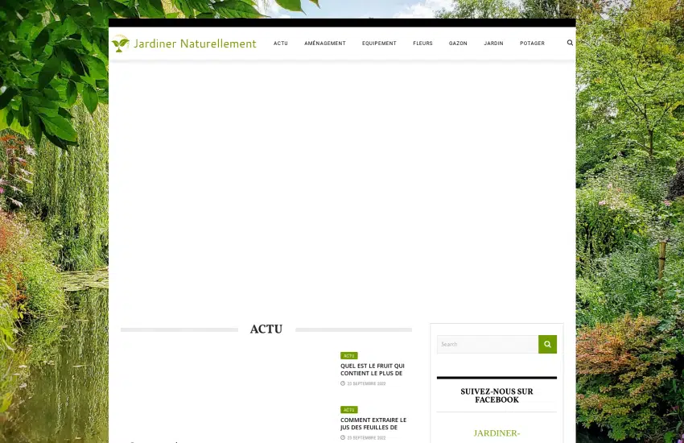Open the Actu menu item

[x=280, y=43]
